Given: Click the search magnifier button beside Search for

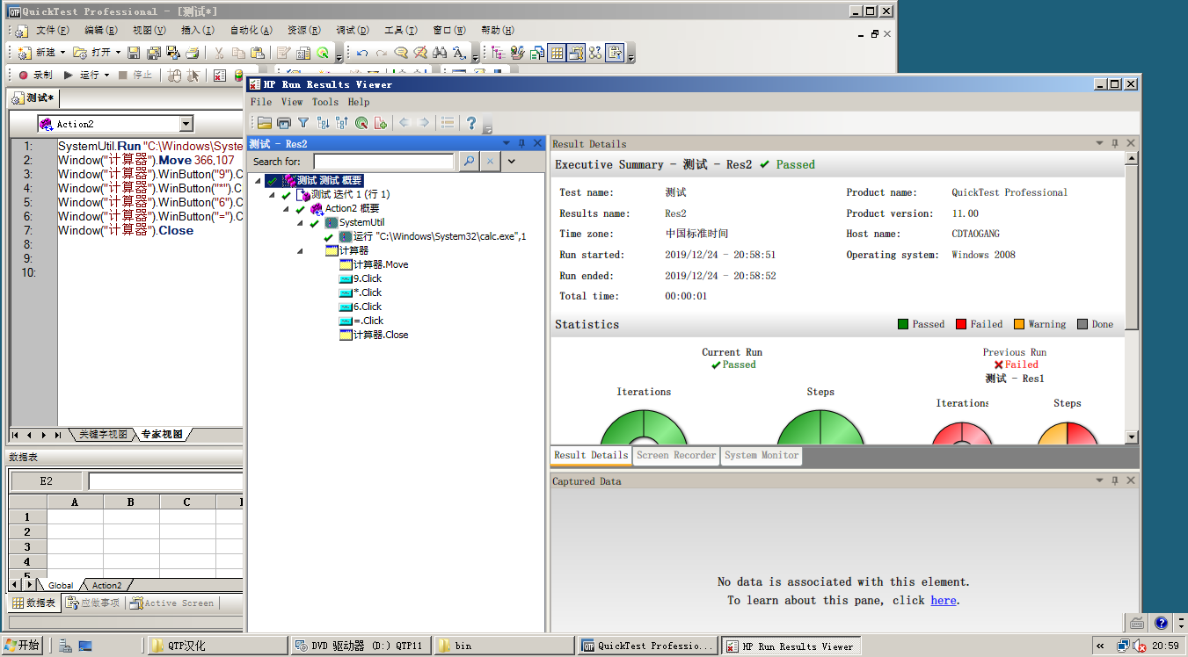Looking at the screenshot, I should click(x=469, y=162).
